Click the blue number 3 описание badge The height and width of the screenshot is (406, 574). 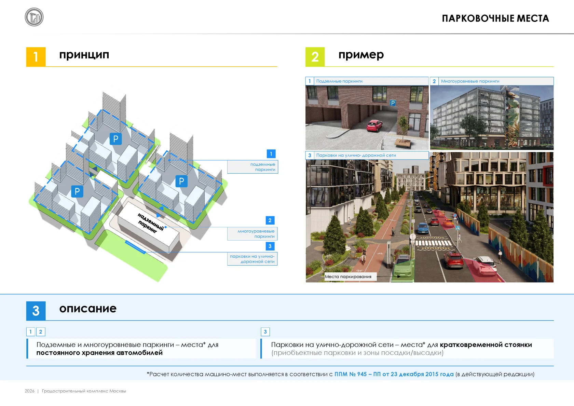coord(36,311)
